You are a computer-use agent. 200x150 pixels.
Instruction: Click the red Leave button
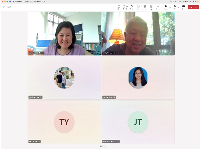[193, 7]
